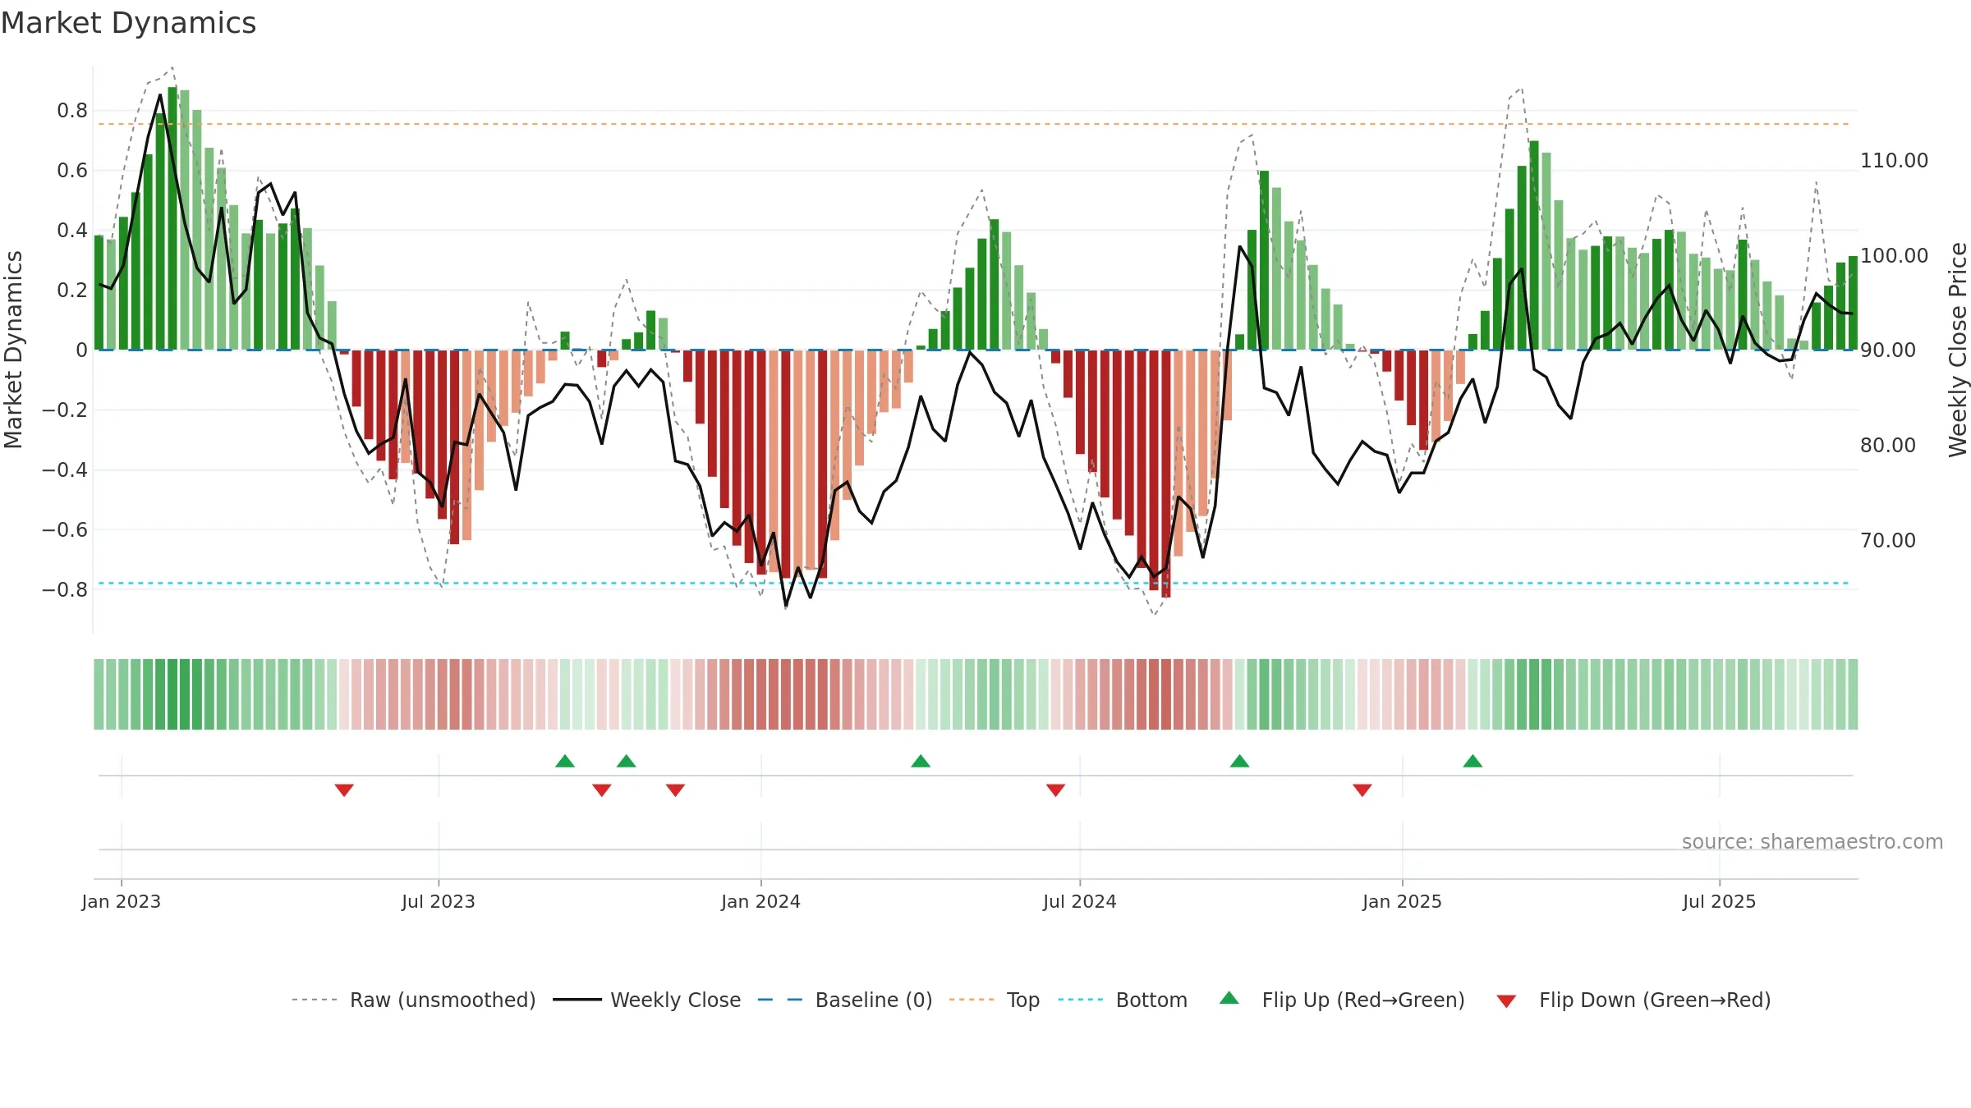The width and height of the screenshot is (1971, 1108).
Task: Click the red flip-down triangle just before Jul 2024
Action: (x=1056, y=790)
